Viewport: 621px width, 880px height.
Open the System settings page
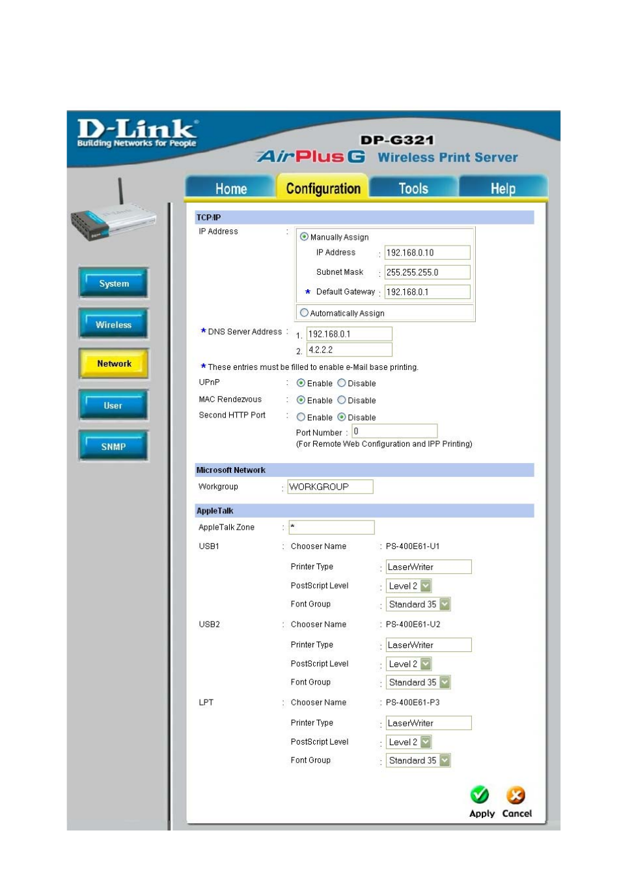(114, 283)
